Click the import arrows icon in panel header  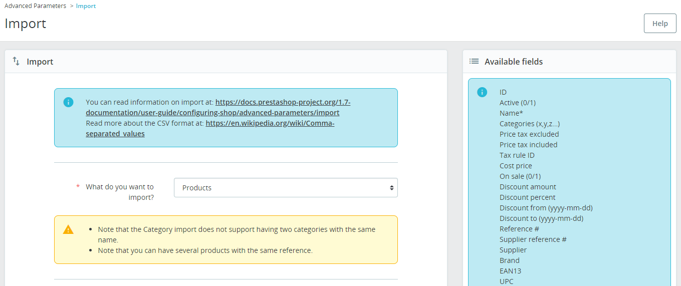[16, 61]
